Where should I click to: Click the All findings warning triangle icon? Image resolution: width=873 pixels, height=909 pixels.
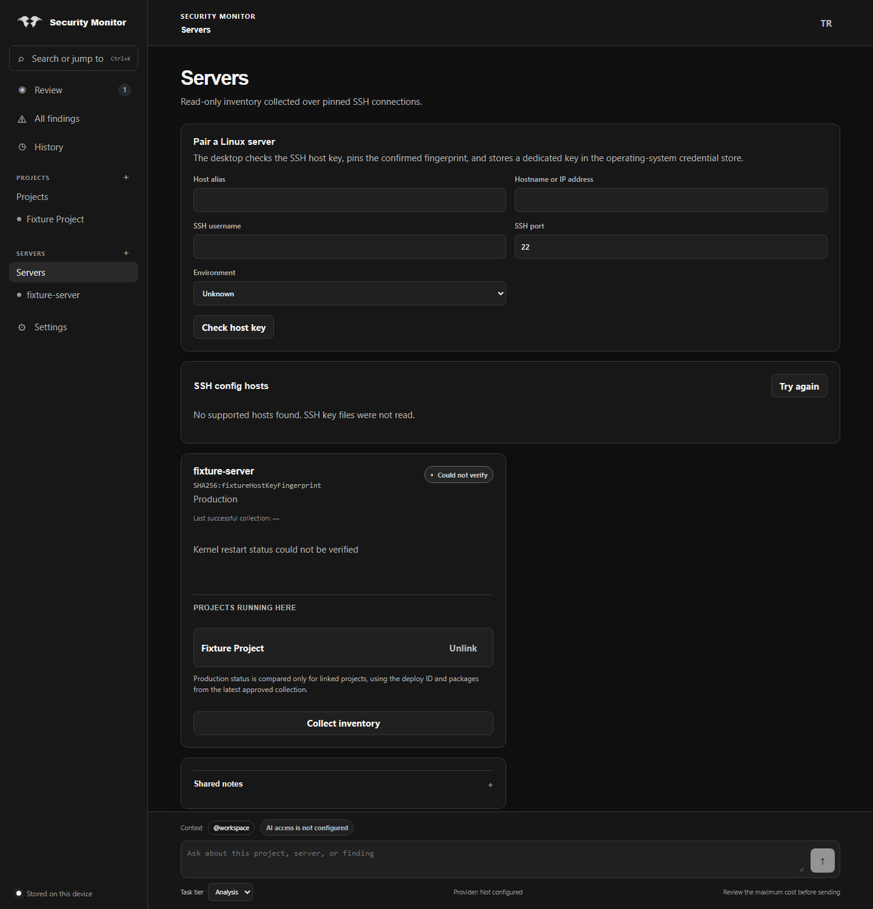22,119
